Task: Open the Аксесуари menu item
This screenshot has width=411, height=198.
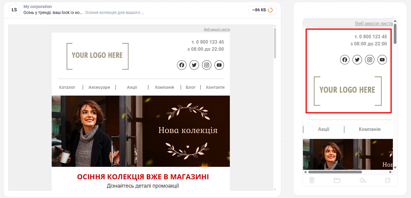Action: [x=99, y=87]
